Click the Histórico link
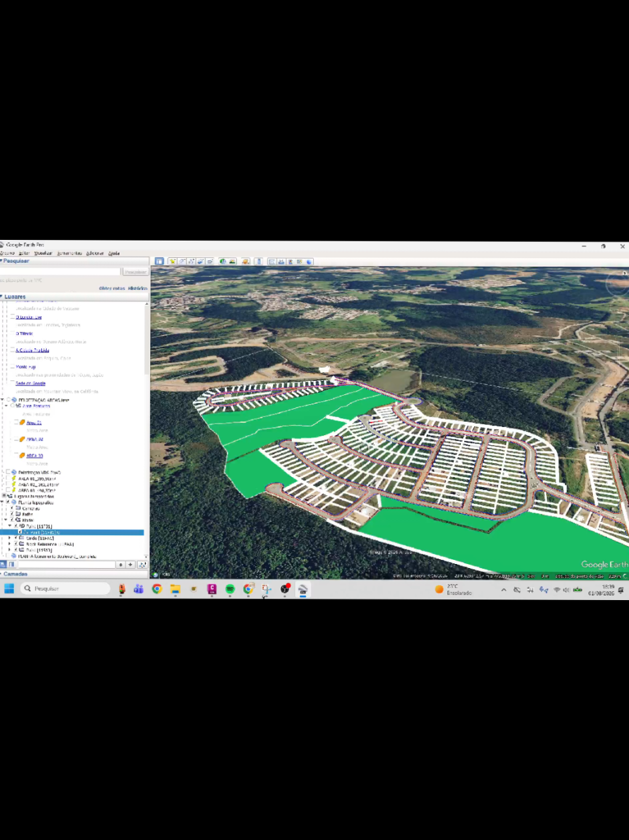The image size is (629, 840). click(x=138, y=288)
